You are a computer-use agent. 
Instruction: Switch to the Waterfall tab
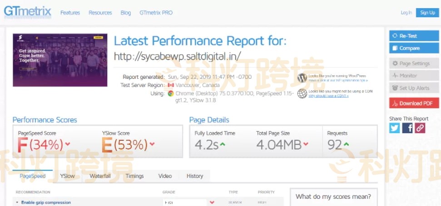point(100,176)
